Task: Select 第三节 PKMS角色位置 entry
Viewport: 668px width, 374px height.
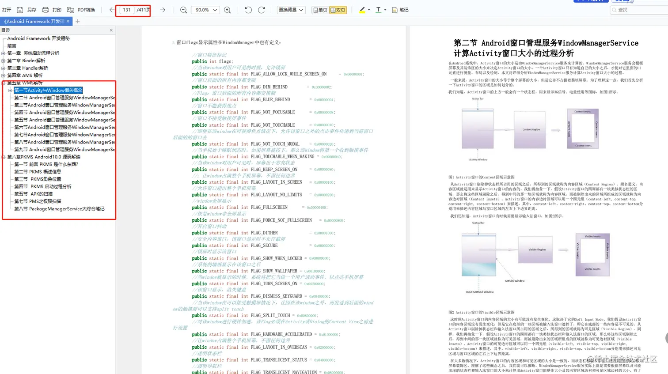Action: (38, 179)
